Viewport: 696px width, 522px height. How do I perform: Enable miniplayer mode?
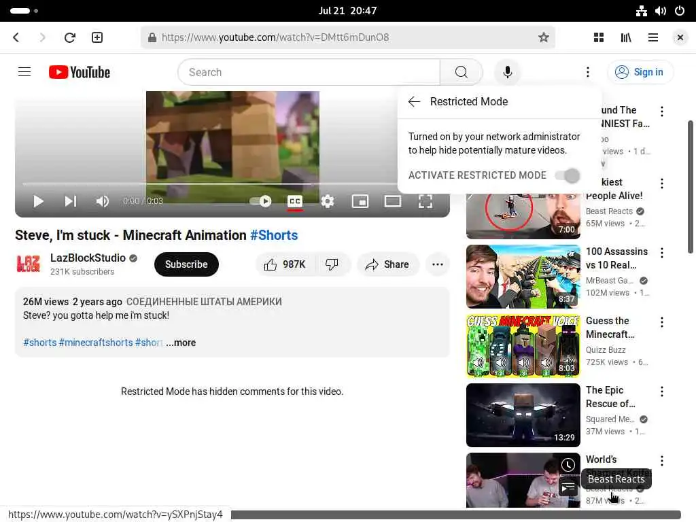coord(360,201)
